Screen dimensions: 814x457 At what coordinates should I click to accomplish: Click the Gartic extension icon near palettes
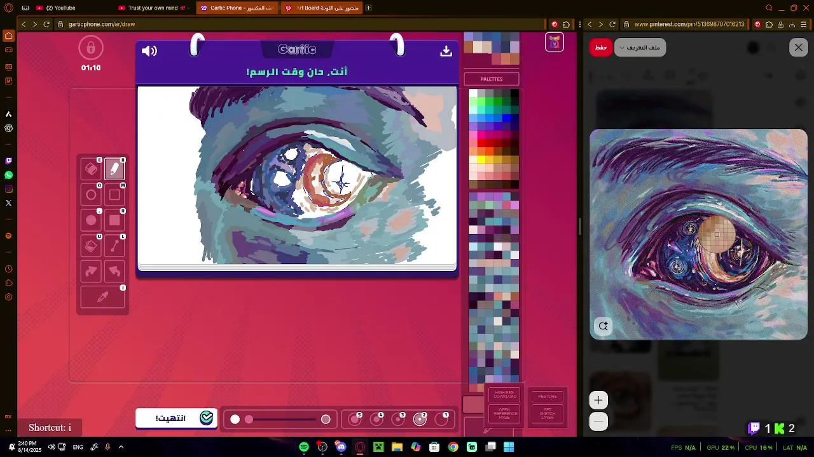[555, 42]
